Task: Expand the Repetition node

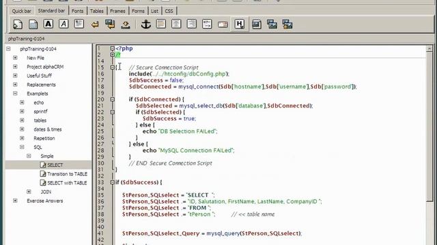Action: pyautogui.click(x=22, y=138)
